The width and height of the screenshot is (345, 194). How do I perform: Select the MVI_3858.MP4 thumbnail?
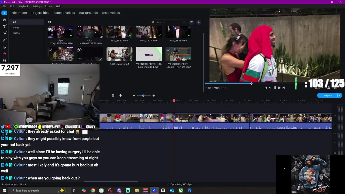pos(178,32)
